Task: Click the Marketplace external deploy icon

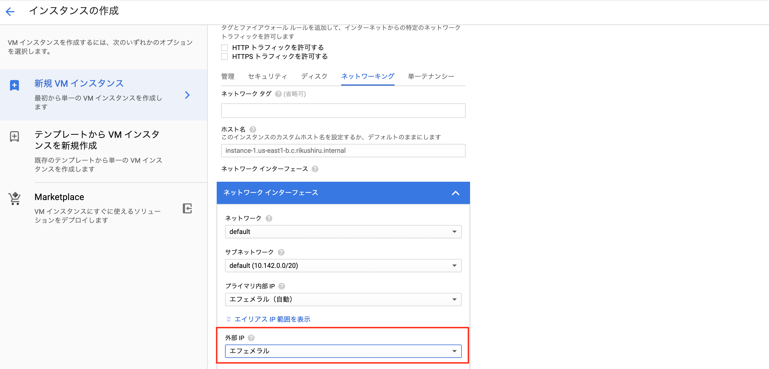Action: (x=187, y=209)
